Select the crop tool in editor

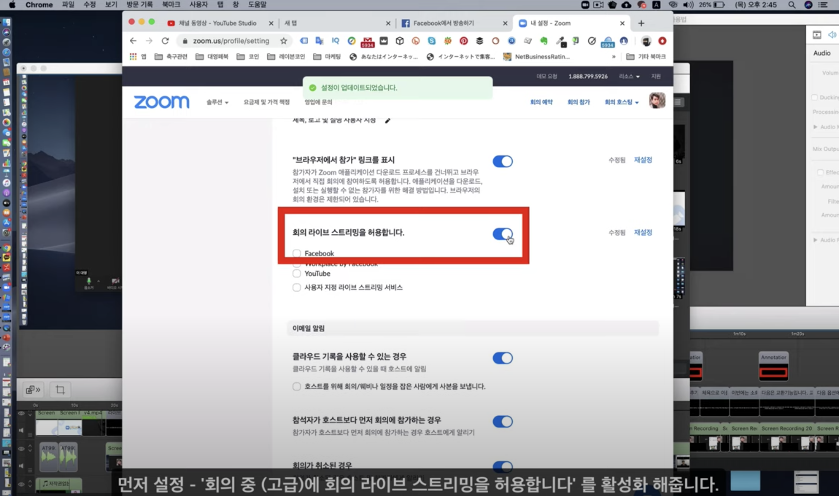[60, 390]
